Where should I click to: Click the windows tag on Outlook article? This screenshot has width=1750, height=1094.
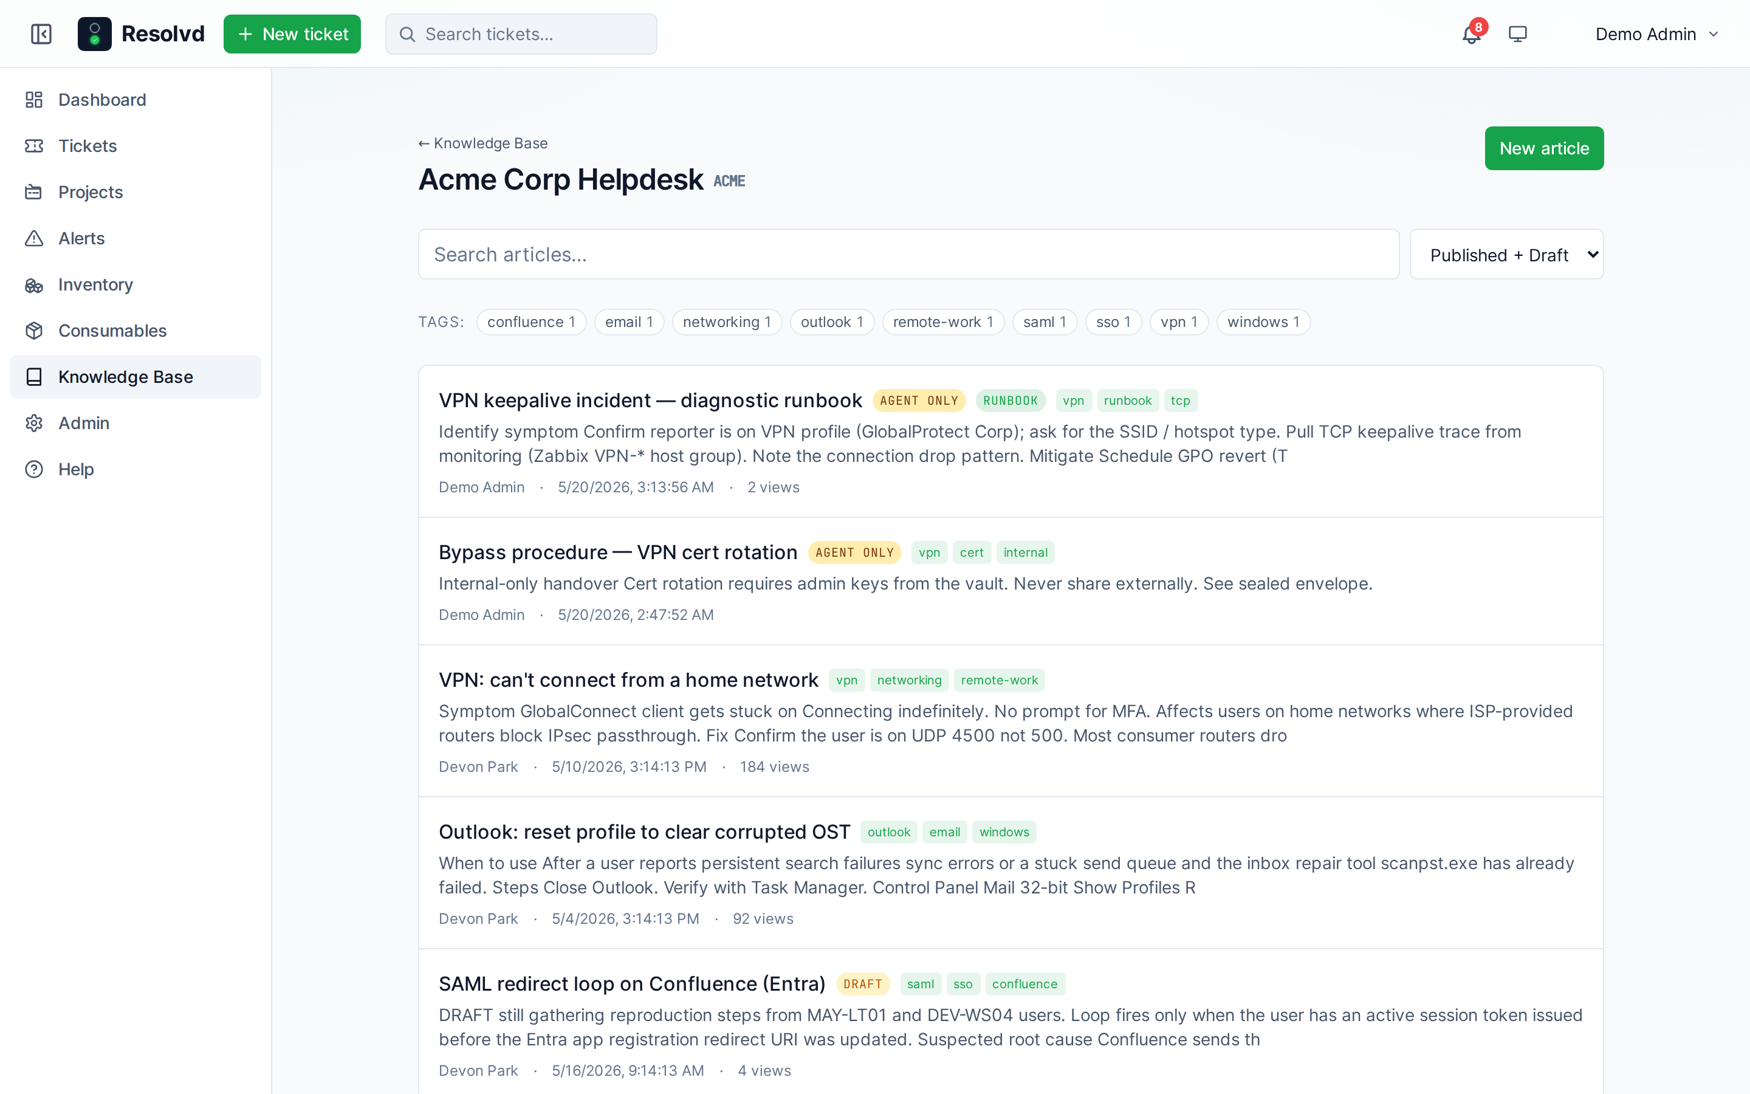coord(1004,832)
